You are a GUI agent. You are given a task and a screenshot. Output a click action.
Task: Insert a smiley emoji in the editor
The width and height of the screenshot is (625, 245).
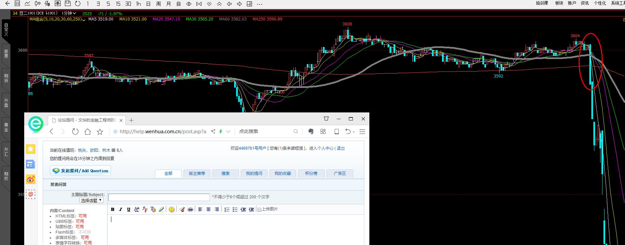click(x=172, y=209)
